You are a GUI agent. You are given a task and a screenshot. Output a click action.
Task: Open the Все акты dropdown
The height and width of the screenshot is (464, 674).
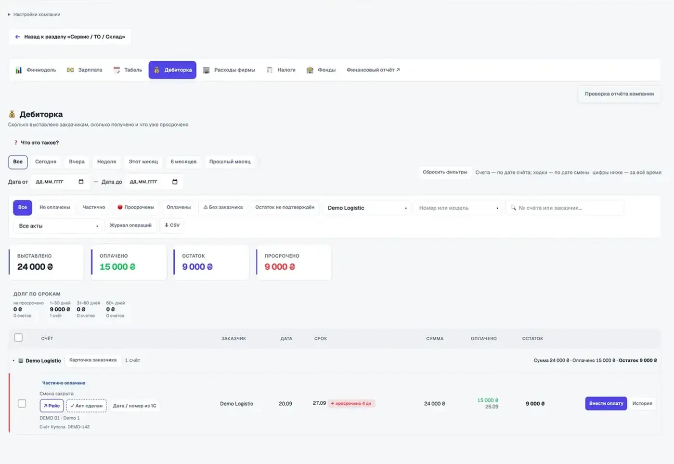pos(58,226)
